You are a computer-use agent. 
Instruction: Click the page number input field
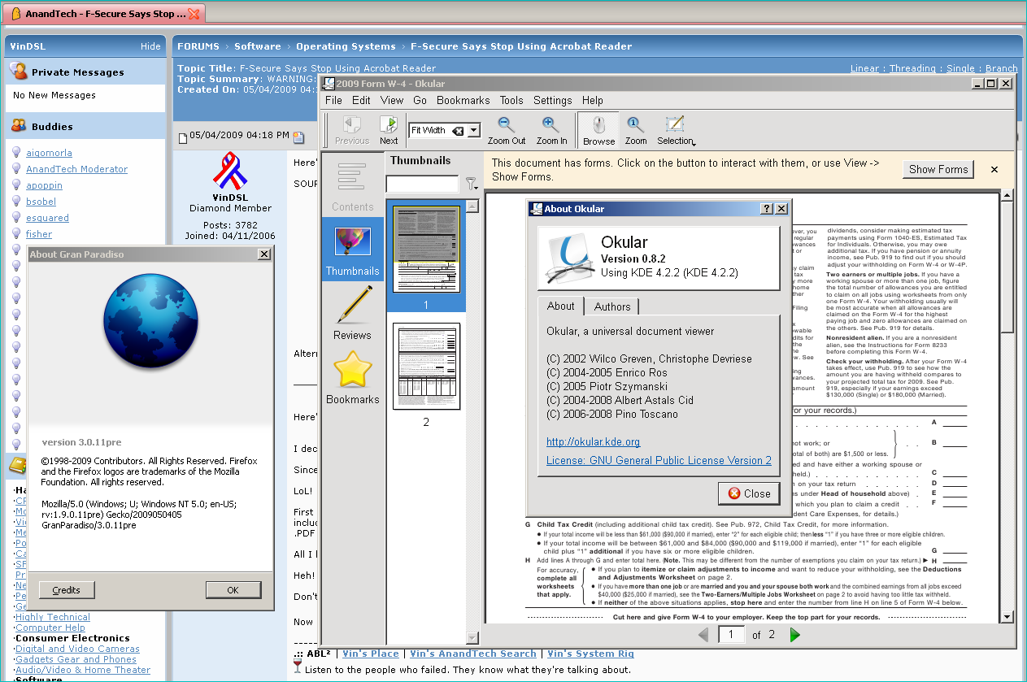pos(732,635)
